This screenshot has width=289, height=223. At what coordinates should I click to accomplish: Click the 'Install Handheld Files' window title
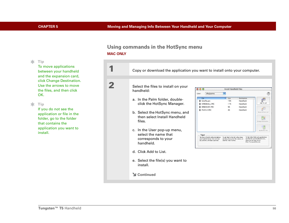(x=233, y=89)
